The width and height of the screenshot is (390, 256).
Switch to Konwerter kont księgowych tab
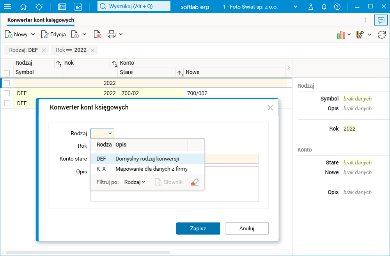pyautogui.click(x=41, y=20)
